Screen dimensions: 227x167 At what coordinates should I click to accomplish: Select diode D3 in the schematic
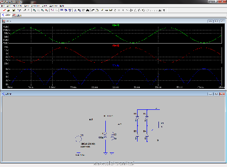click(138, 138)
